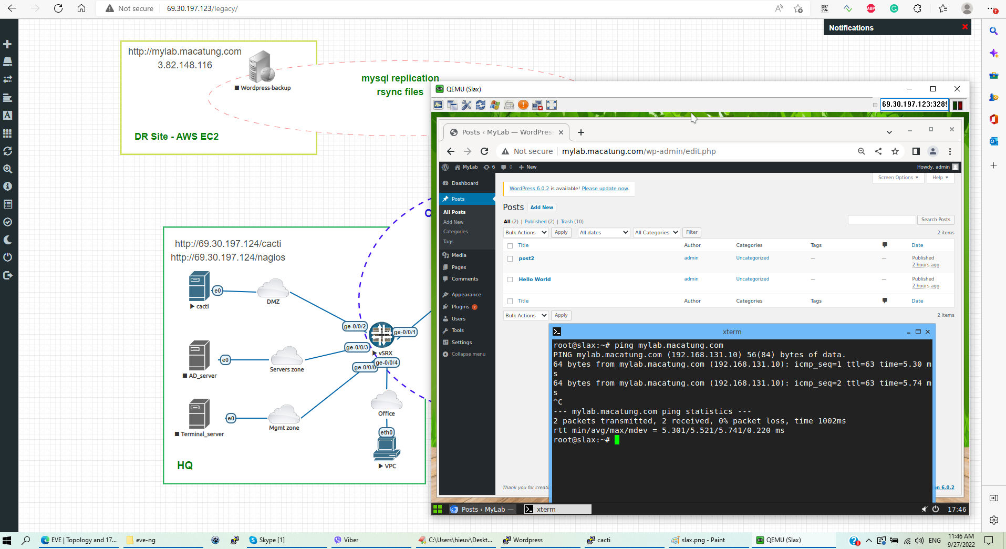Screen dimensions: 1006x549
Task: Click the add object plus icon in EVE sidebar
Action: [7, 44]
